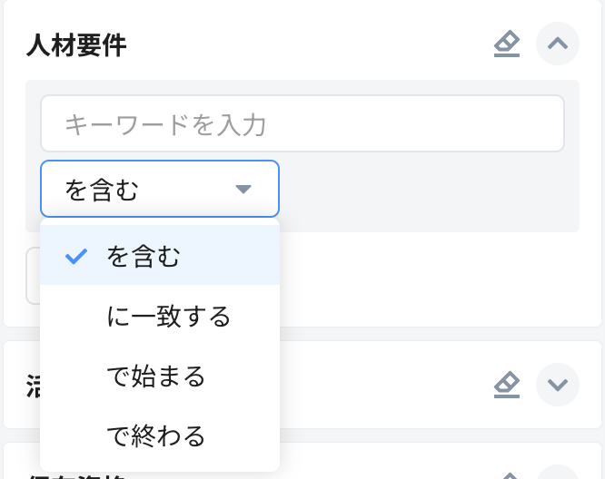Click the blue checkmark next to を含む
605x479 pixels.
point(77,257)
